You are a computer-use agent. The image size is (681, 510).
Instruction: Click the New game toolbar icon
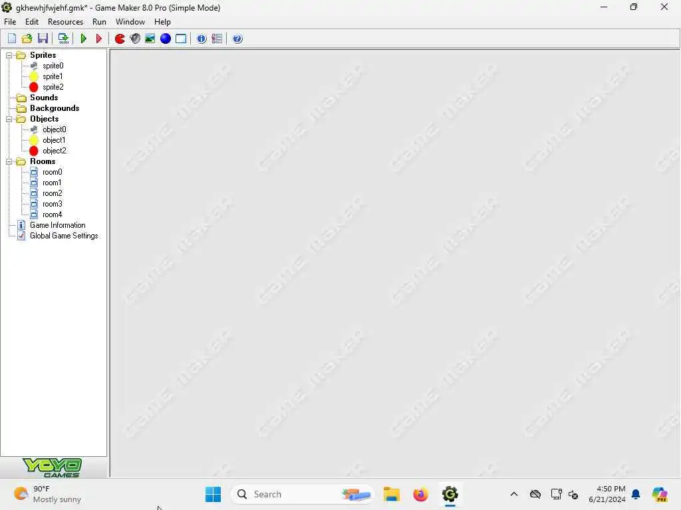coord(12,39)
